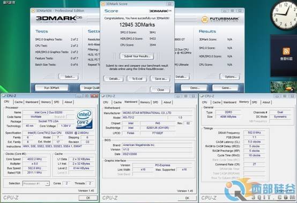Click OK in middle CPU-Z window
Viewport: 297px width, 203px height.
click(187, 198)
